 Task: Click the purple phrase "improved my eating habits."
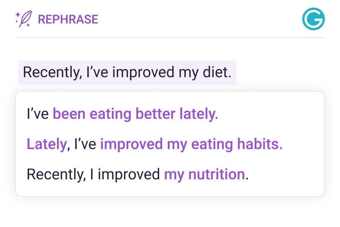(191, 144)
